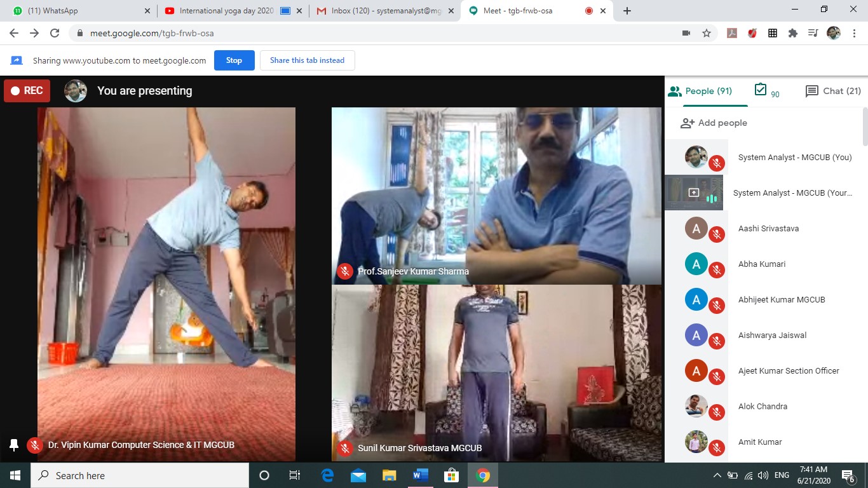The image size is (868, 488).
Task: Click the Windows Search here box
Action: [x=140, y=475]
